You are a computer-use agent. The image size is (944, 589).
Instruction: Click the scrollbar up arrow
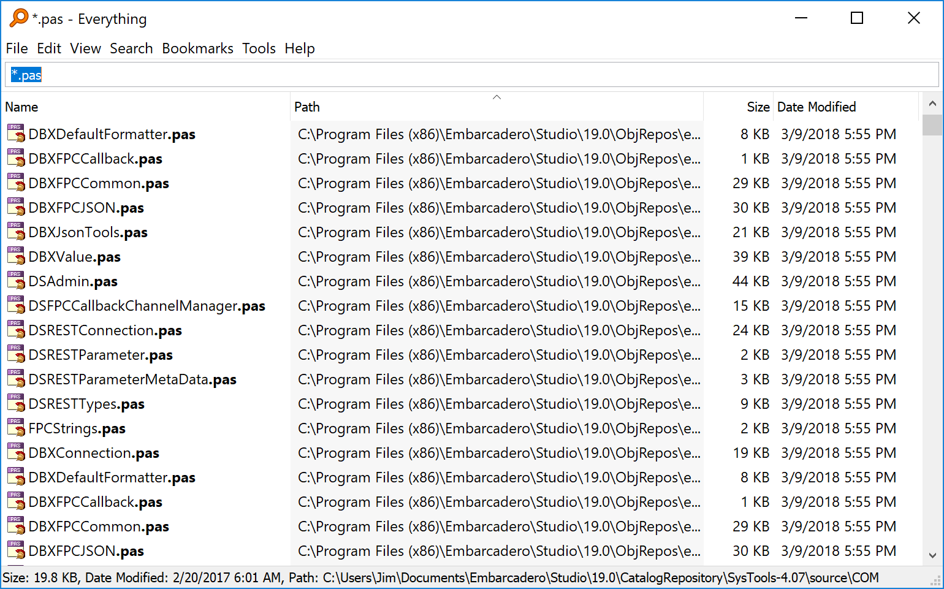pyautogui.click(x=932, y=104)
